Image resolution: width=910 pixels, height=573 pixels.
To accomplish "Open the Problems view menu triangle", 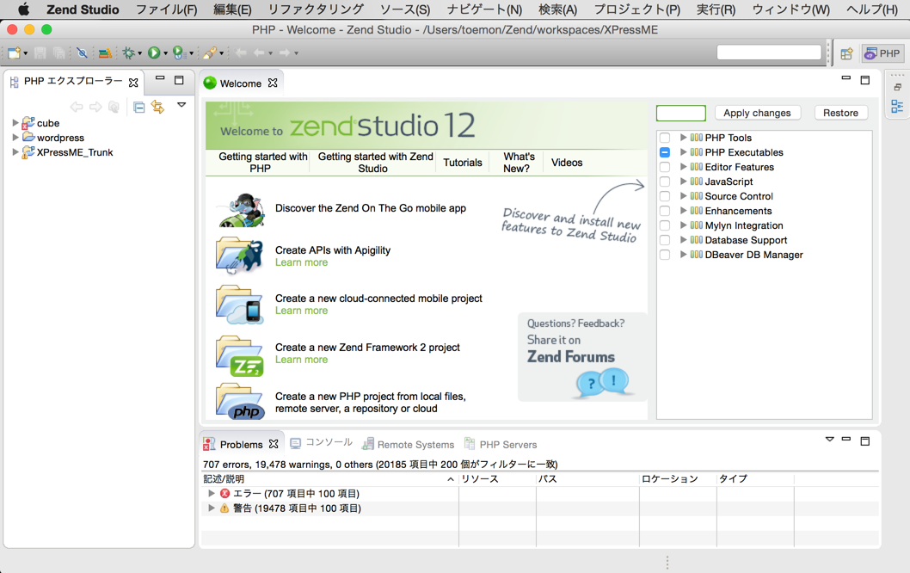I will (830, 440).
